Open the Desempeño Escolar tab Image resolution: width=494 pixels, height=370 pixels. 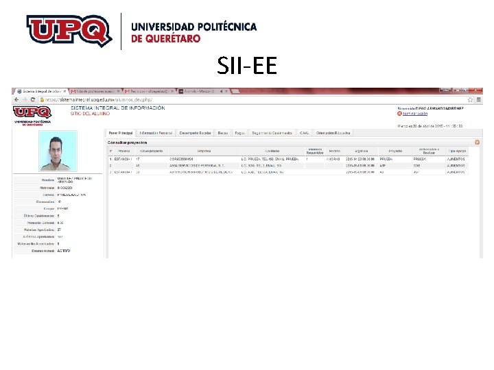tap(195, 133)
